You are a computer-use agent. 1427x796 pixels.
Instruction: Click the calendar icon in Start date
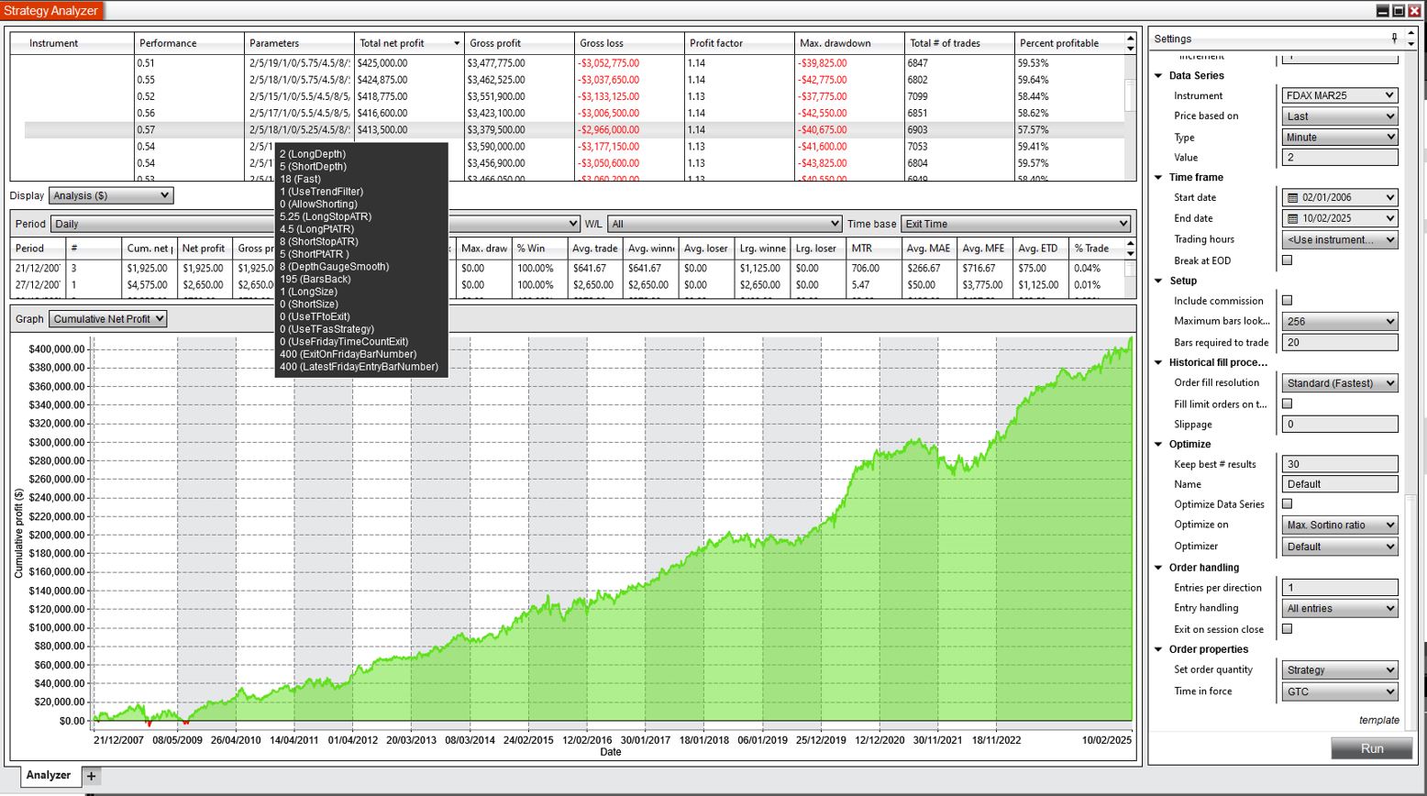click(x=1292, y=198)
